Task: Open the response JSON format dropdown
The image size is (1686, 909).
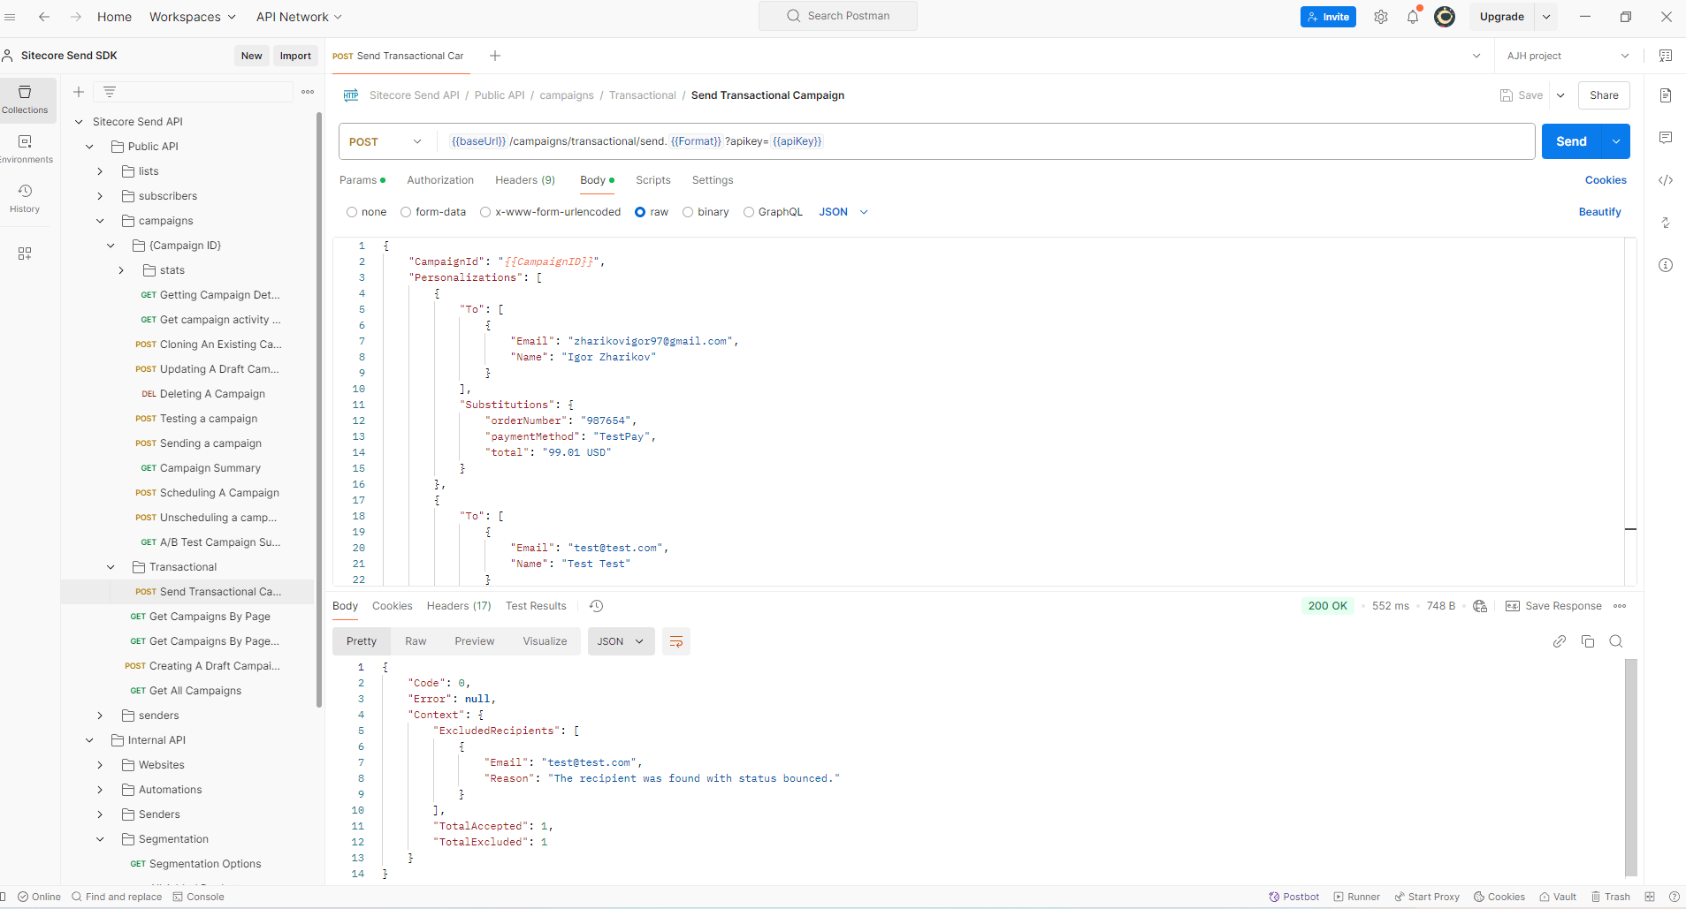Action: (622, 641)
